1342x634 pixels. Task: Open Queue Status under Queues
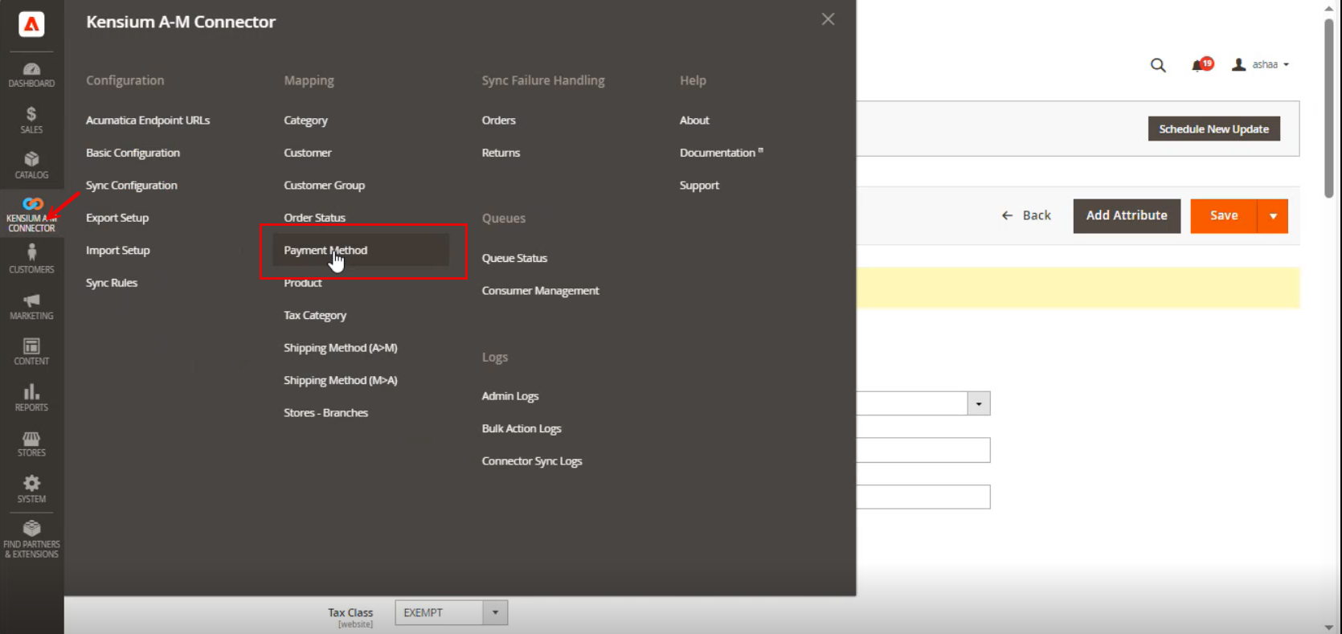point(514,259)
